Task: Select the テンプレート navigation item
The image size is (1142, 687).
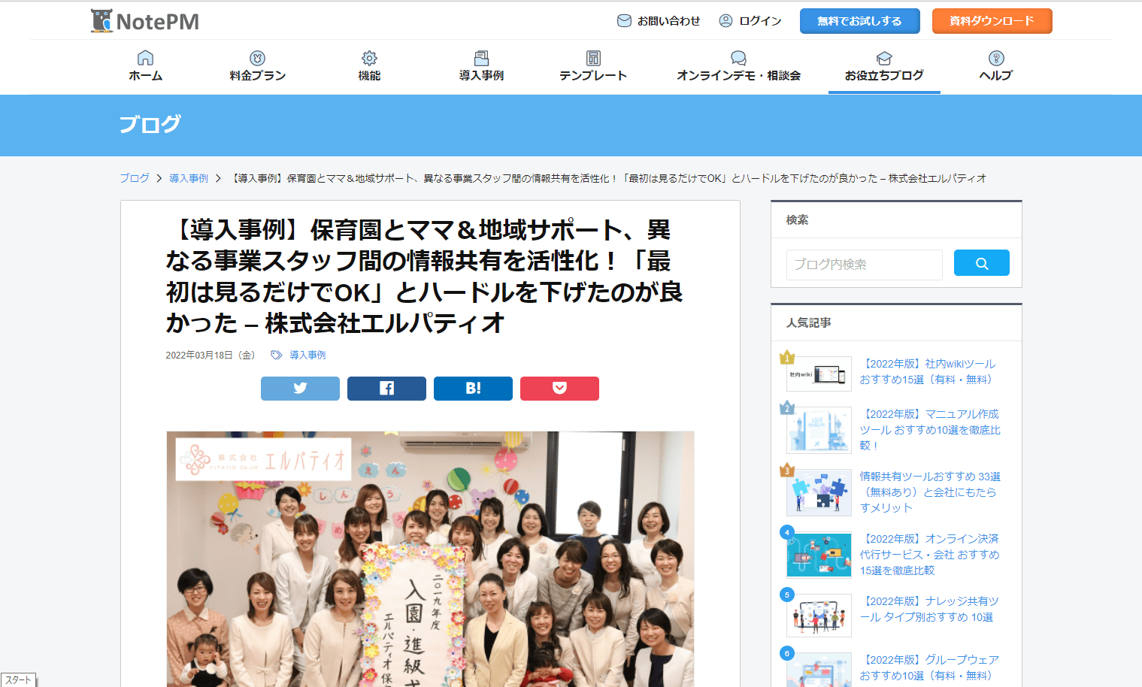Action: click(593, 66)
